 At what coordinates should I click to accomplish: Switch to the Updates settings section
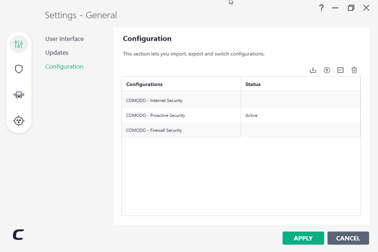click(x=57, y=53)
